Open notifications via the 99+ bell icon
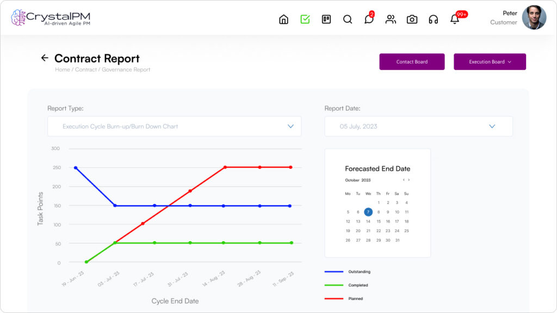Screen dimensions: 557x313 point(455,19)
